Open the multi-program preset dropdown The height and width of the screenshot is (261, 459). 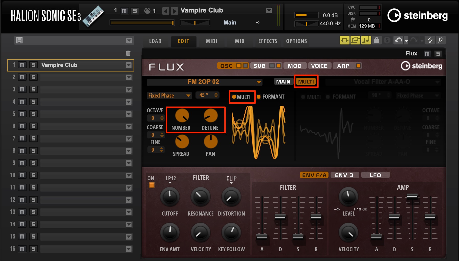click(129, 41)
